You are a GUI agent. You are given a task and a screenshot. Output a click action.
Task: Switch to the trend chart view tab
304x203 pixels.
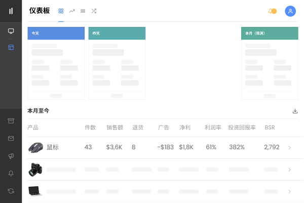[x=72, y=11]
